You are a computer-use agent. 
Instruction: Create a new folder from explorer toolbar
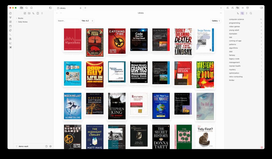(x=29, y=13)
